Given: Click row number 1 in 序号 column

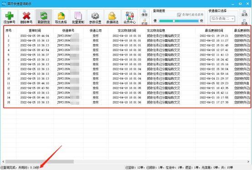Looking at the screenshot, I should point(9,36).
